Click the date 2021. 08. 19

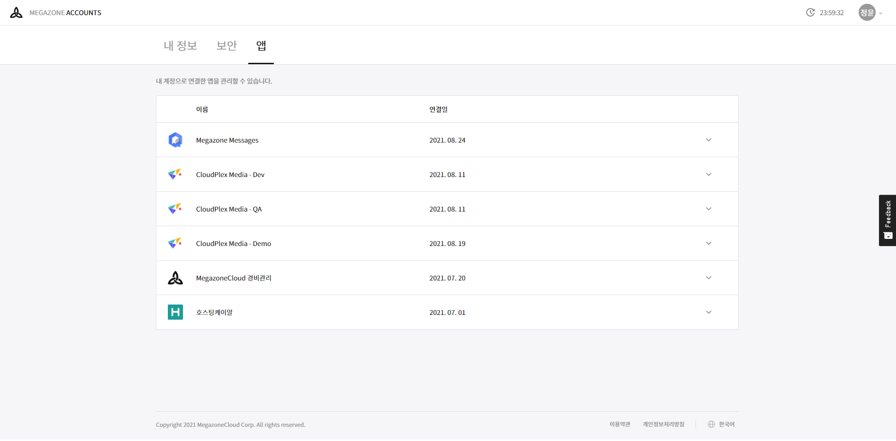(447, 244)
